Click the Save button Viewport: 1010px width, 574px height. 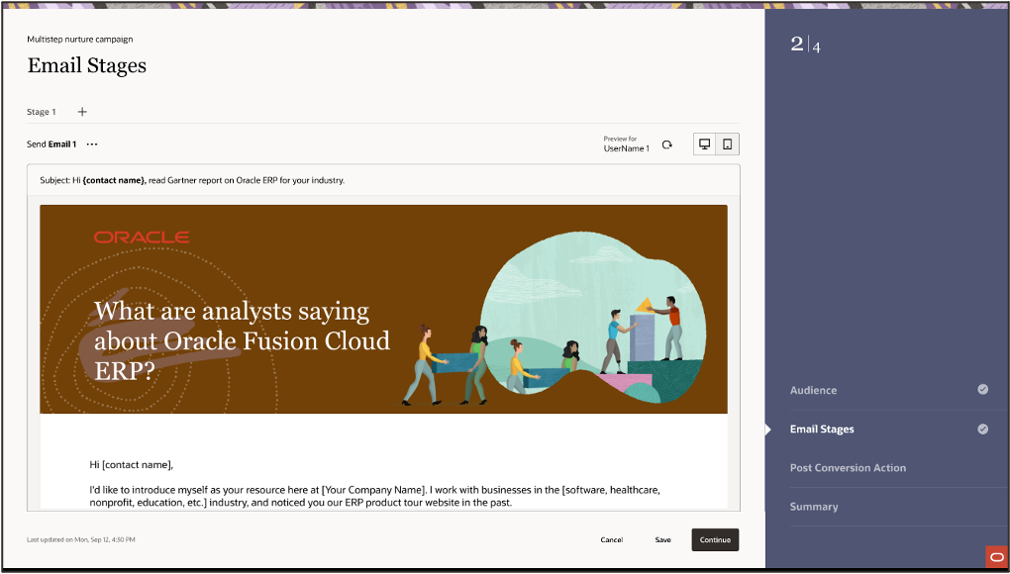662,540
